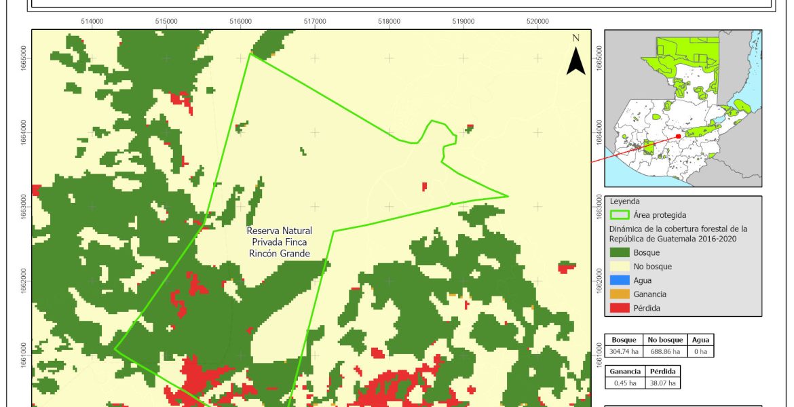Viewport: 794px width, 407px height.
Task: Click the Pérdida red legend swatch
Action: 620,308
